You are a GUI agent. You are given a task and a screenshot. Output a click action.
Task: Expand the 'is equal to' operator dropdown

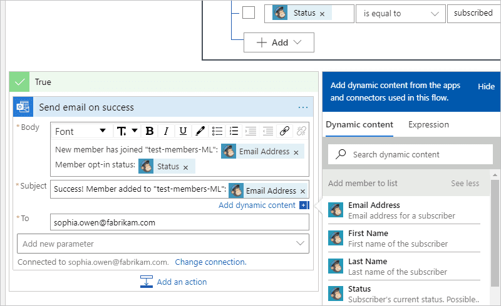click(x=400, y=13)
